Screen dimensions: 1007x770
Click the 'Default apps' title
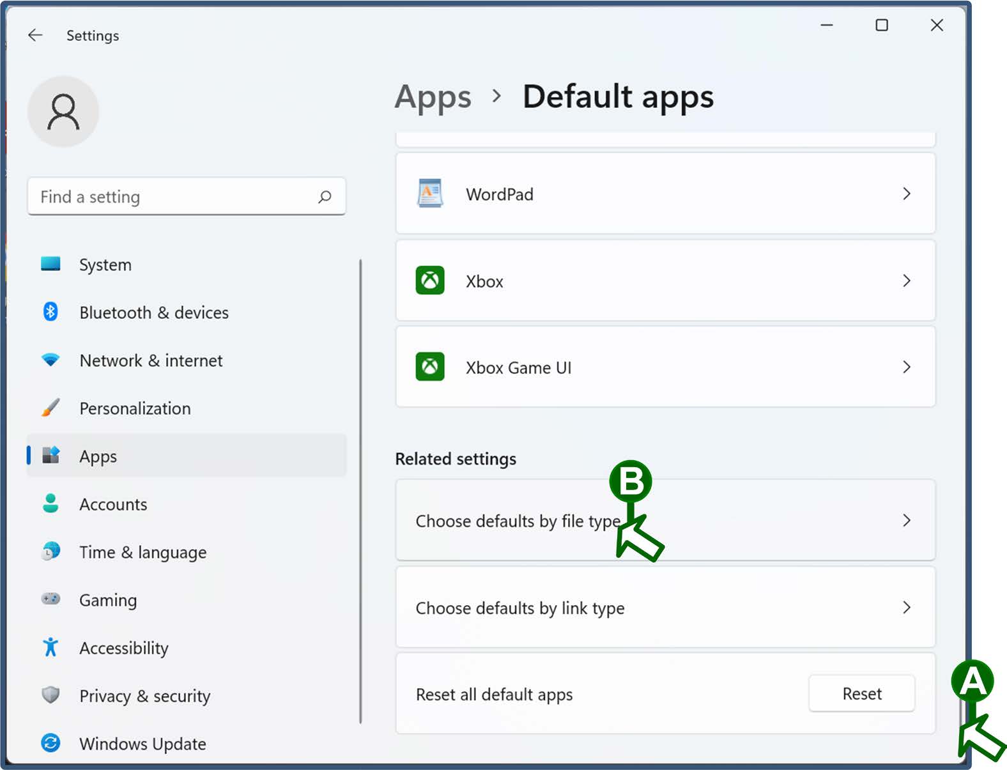click(618, 97)
